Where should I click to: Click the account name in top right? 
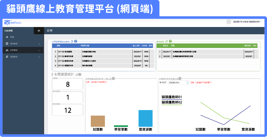(246, 22)
